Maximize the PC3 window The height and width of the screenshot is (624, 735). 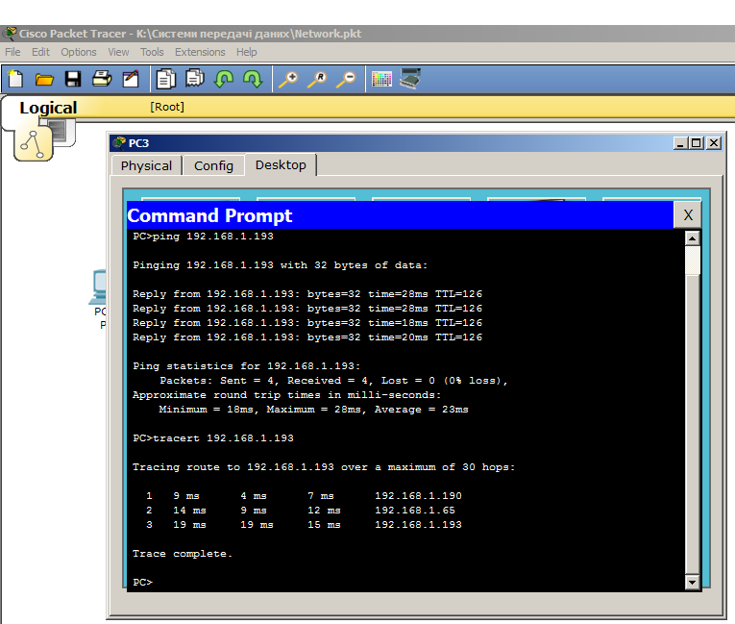point(697,143)
